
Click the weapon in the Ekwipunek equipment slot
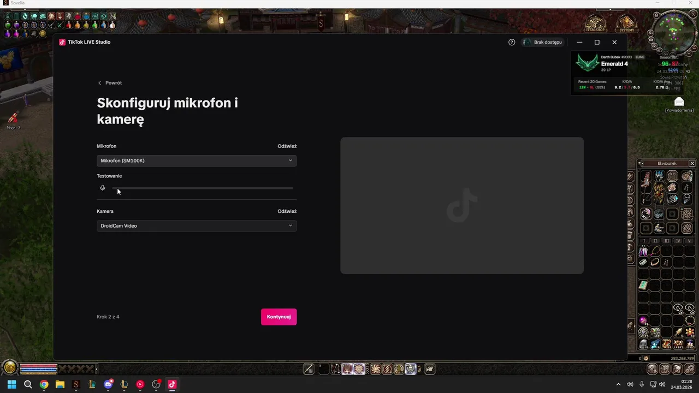pos(646,187)
